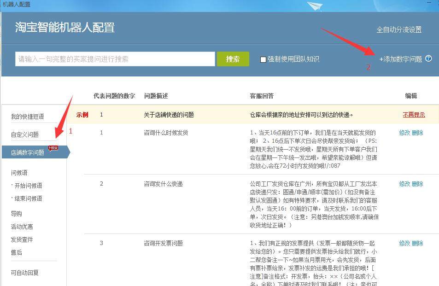Open 活动优惠 sidebar item
The width and height of the screenshot is (439, 286).
coord(22,227)
